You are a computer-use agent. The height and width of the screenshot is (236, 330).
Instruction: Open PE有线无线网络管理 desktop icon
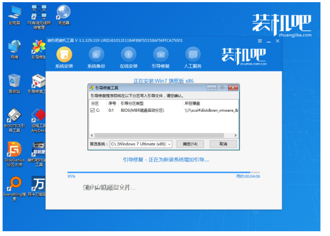(x=39, y=17)
